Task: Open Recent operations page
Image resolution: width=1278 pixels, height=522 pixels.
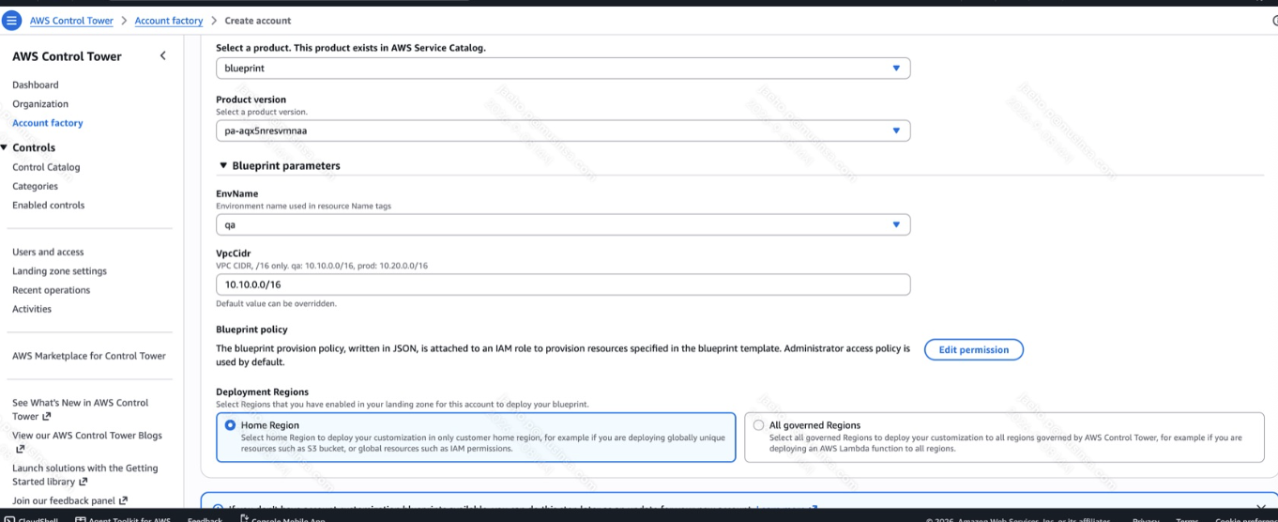Action: (52, 290)
